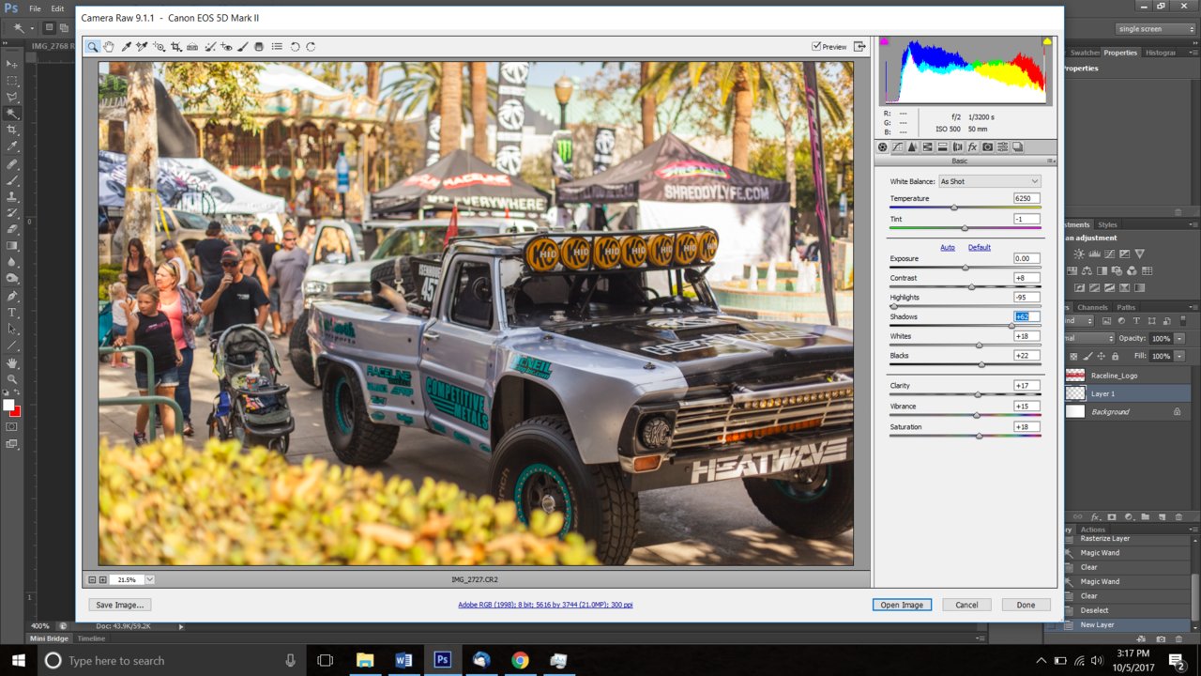Toggle the Preview checkbox
The width and height of the screenshot is (1201, 676).
click(816, 46)
